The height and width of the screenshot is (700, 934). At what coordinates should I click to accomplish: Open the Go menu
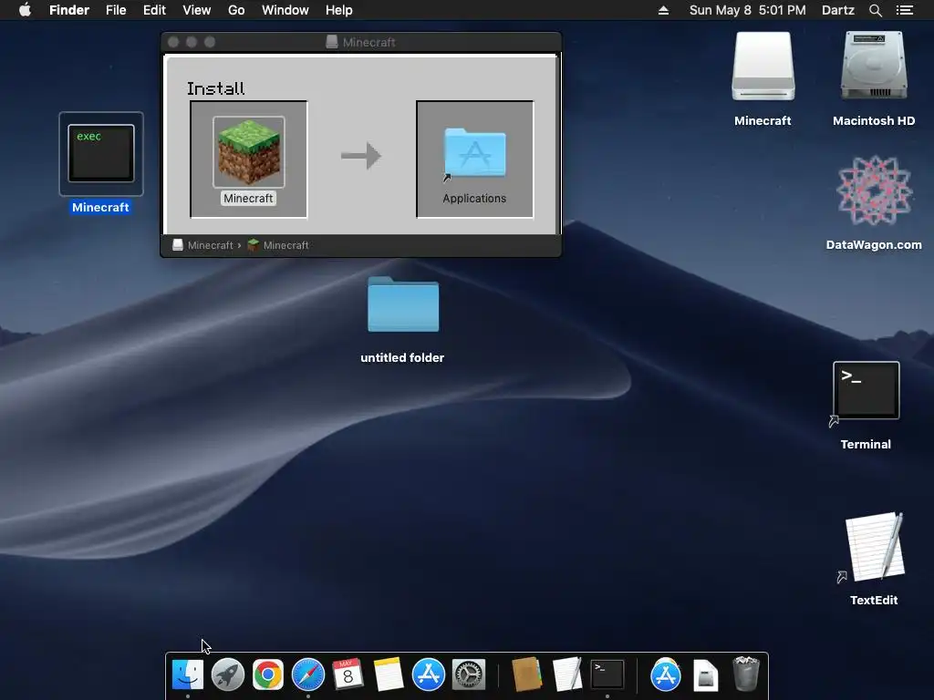[x=236, y=10]
